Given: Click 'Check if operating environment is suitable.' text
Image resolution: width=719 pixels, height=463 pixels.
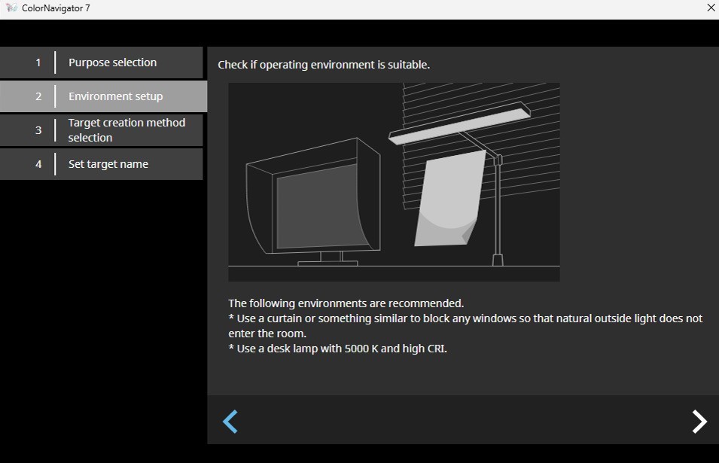Looking at the screenshot, I should click(x=324, y=65).
